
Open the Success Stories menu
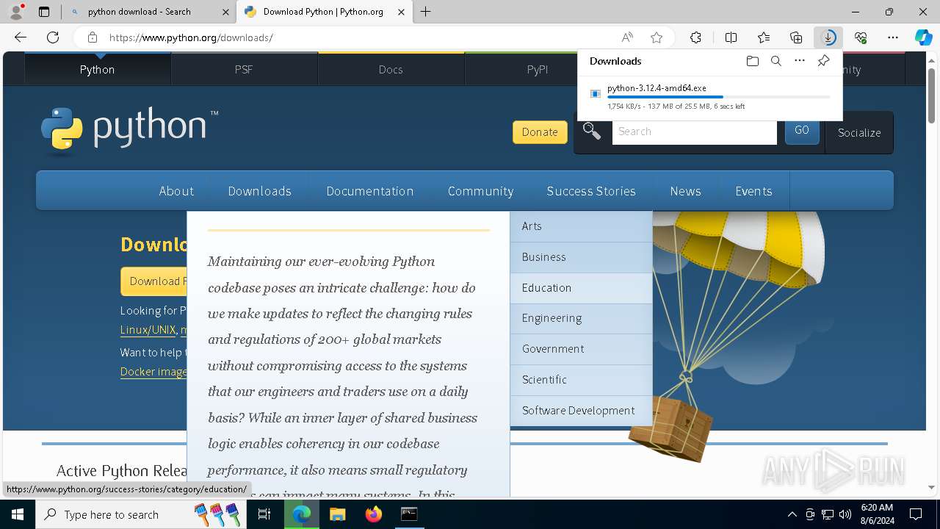tap(591, 191)
